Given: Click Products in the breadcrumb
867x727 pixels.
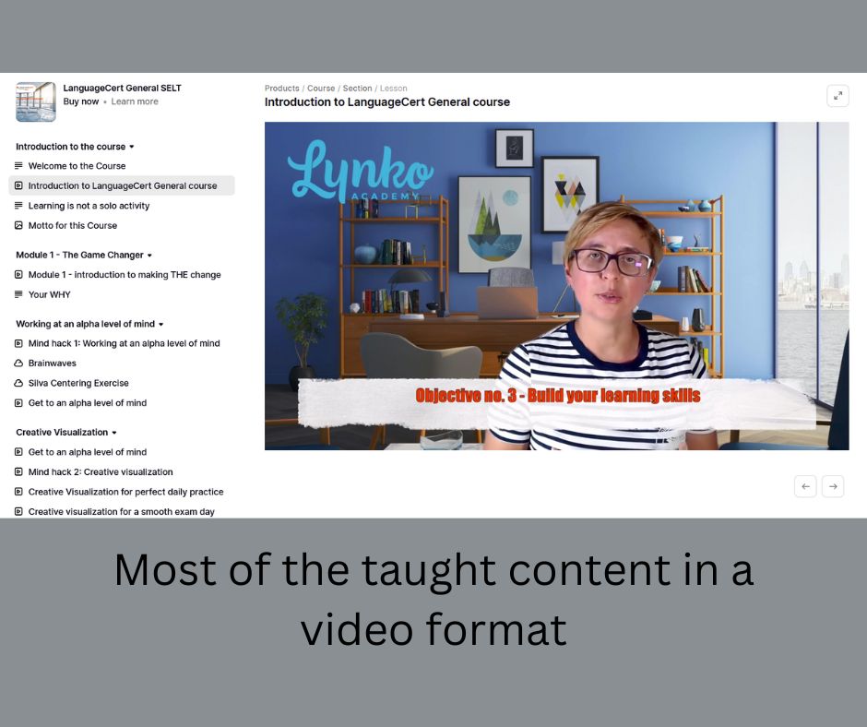Looking at the screenshot, I should pyautogui.click(x=281, y=89).
